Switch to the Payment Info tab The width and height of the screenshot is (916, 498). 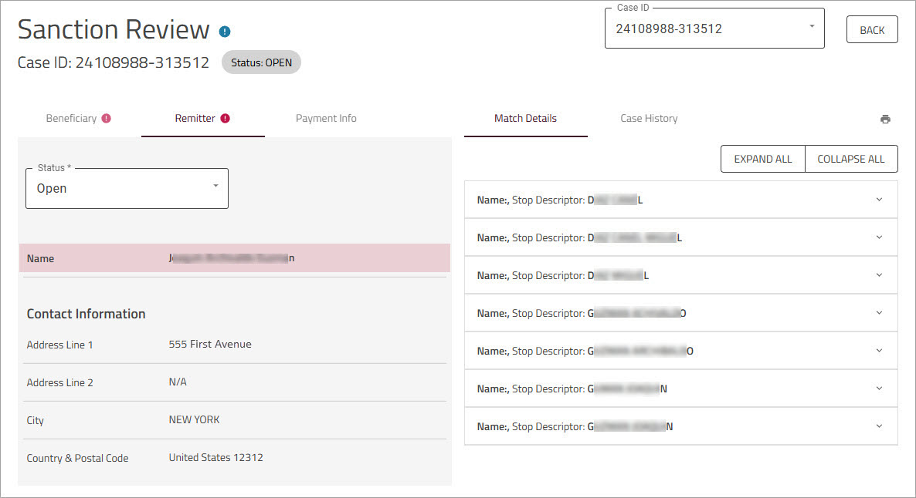[326, 118]
